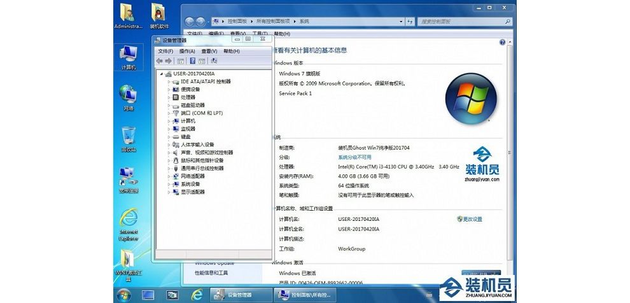Click the 系统分级不可用 rating link
The width and height of the screenshot is (630, 303).
pyautogui.click(x=355, y=157)
